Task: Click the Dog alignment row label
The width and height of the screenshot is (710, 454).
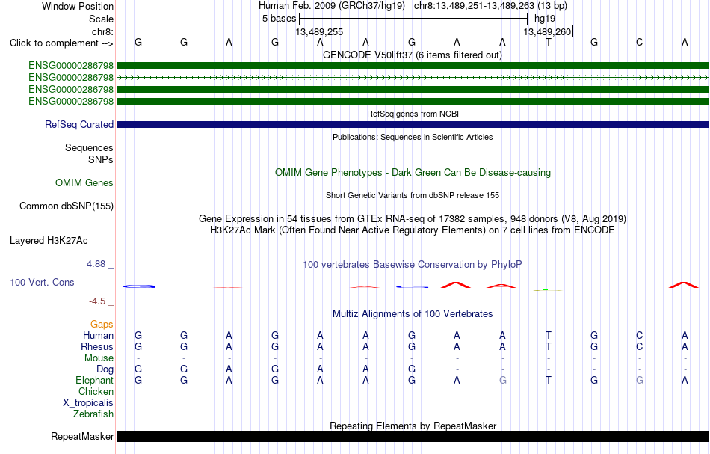Action: pyautogui.click(x=105, y=369)
